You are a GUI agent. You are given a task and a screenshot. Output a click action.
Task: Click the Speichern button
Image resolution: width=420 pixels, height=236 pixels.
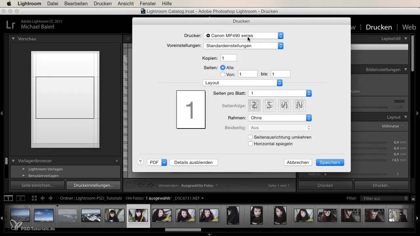point(330,162)
